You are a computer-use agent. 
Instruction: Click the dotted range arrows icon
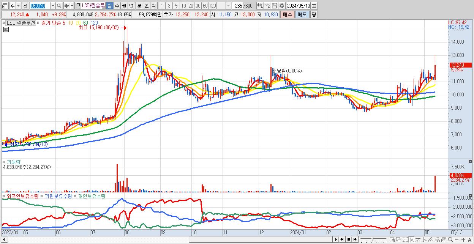405,239
